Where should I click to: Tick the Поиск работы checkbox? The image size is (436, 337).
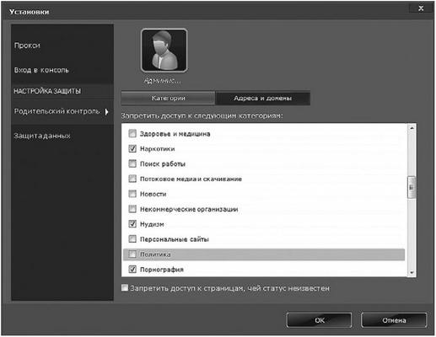132,163
